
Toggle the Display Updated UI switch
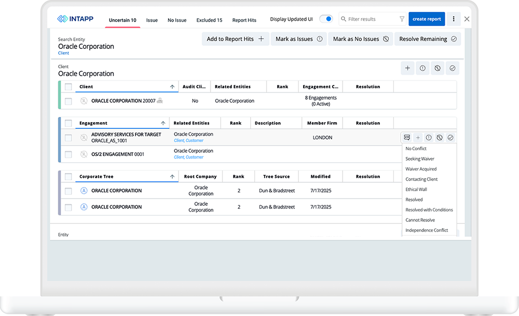326,19
